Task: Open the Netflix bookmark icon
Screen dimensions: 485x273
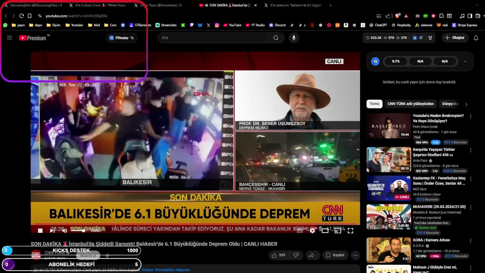Action: pos(312,25)
